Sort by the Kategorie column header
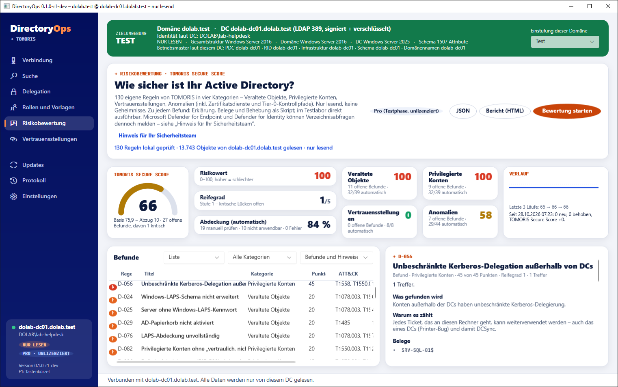The width and height of the screenshot is (618, 387). coord(262,274)
